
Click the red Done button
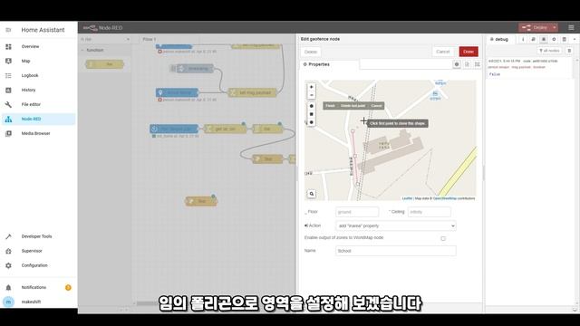[x=469, y=52]
